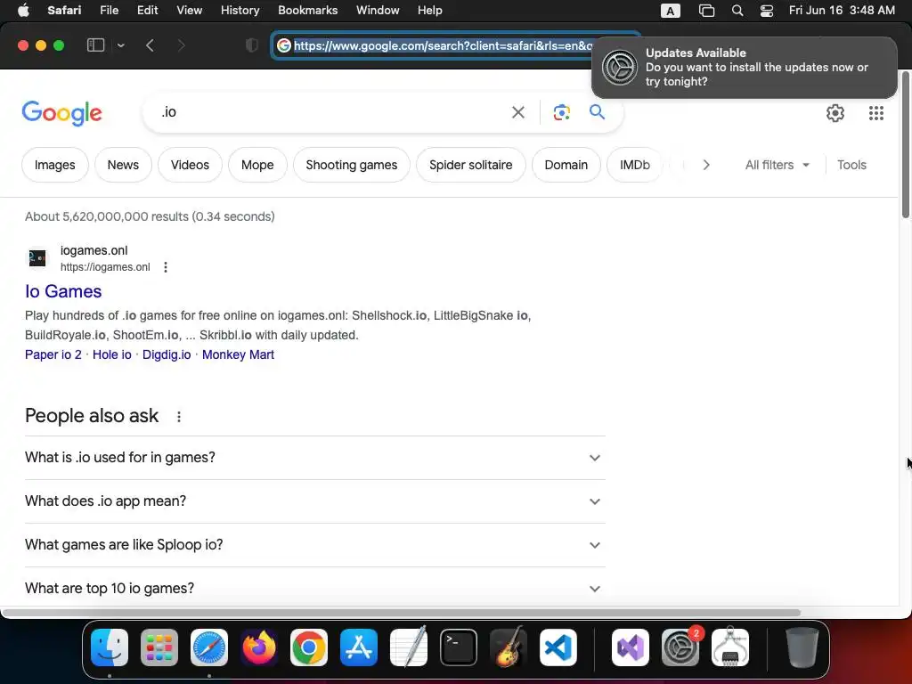Screen dimensions: 912x684
Task: Expand 'What does .io app mean?'
Action: coord(315,501)
